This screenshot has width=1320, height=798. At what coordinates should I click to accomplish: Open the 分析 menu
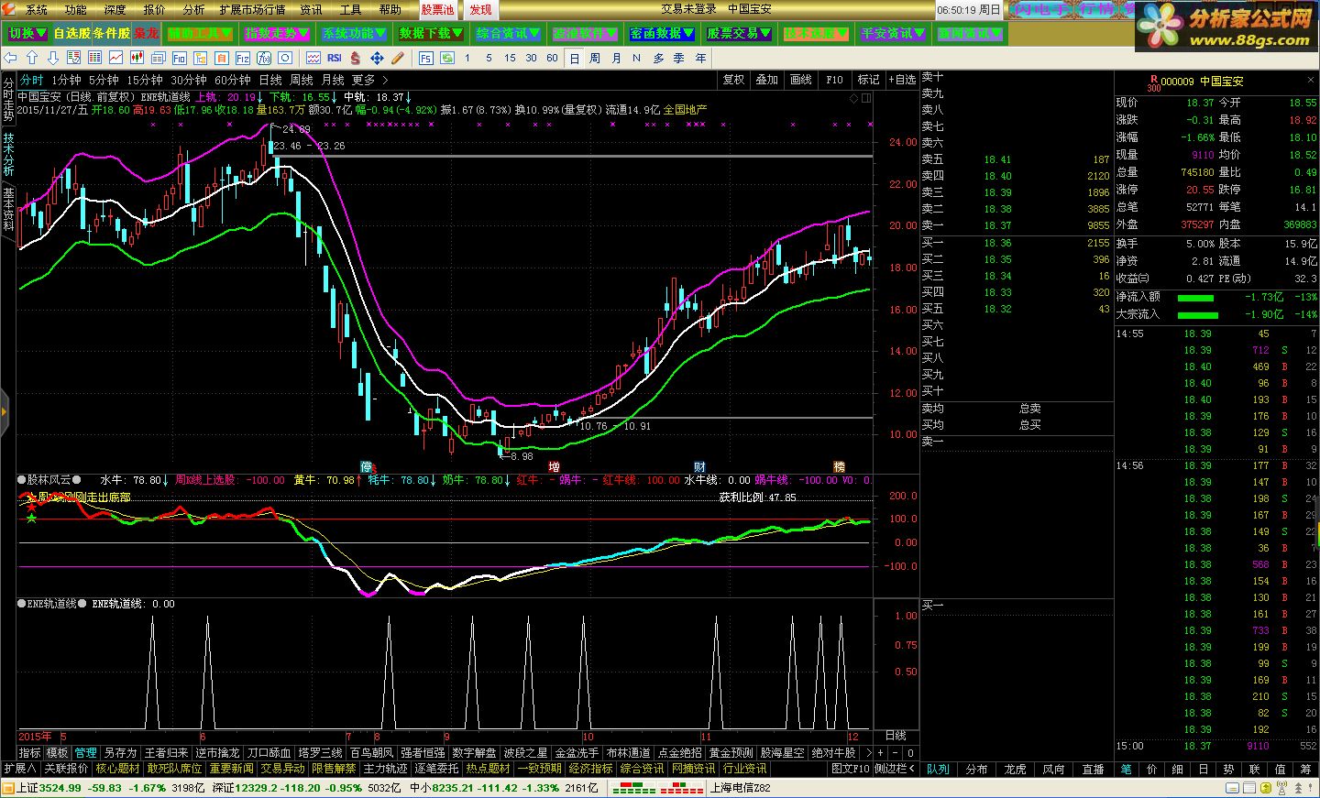pos(193,9)
